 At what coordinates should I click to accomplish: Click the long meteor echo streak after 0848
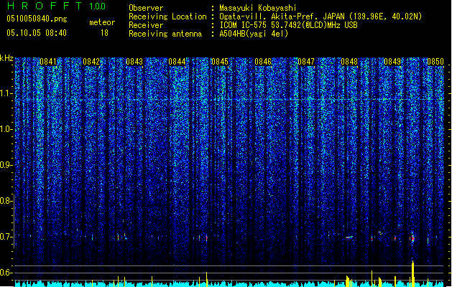click(x=349, y=237)
